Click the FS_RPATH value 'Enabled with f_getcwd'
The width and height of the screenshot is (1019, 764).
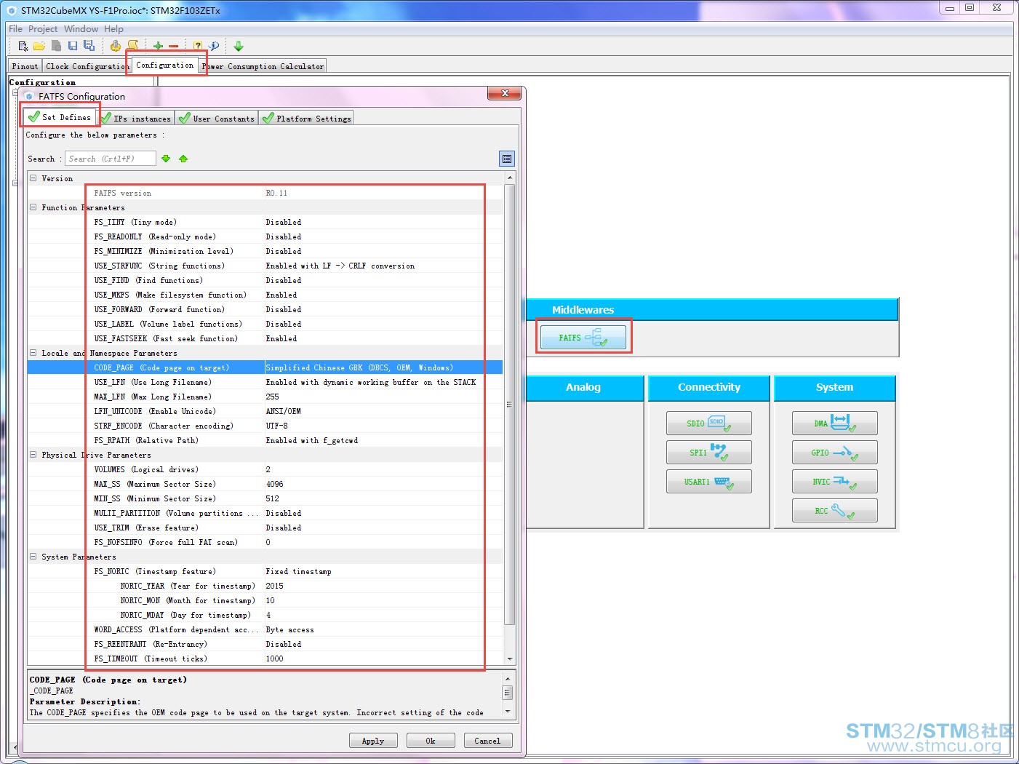(x=311, y=440)
